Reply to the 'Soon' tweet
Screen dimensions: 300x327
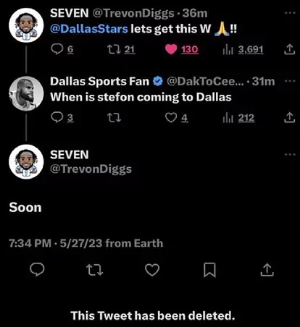coord(37,269)
